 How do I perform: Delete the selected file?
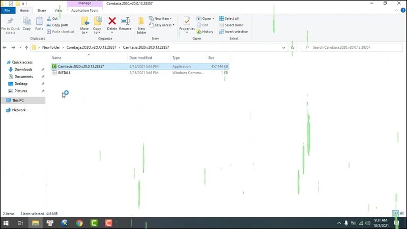(x=112, y=25)
